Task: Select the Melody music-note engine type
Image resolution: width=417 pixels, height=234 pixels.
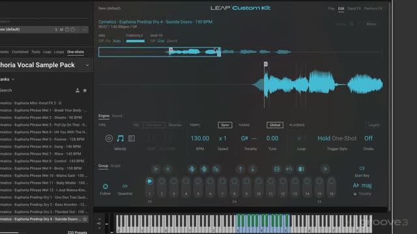Action: coord(120,138)
